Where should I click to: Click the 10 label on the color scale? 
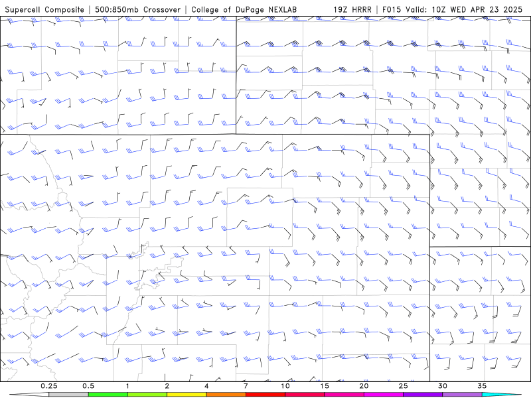[285, 386]
